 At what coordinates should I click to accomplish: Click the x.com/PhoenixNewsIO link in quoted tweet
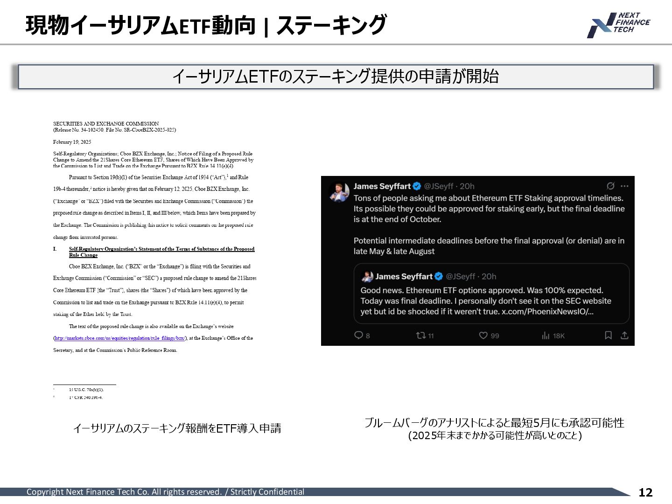[x=547, y=311]
